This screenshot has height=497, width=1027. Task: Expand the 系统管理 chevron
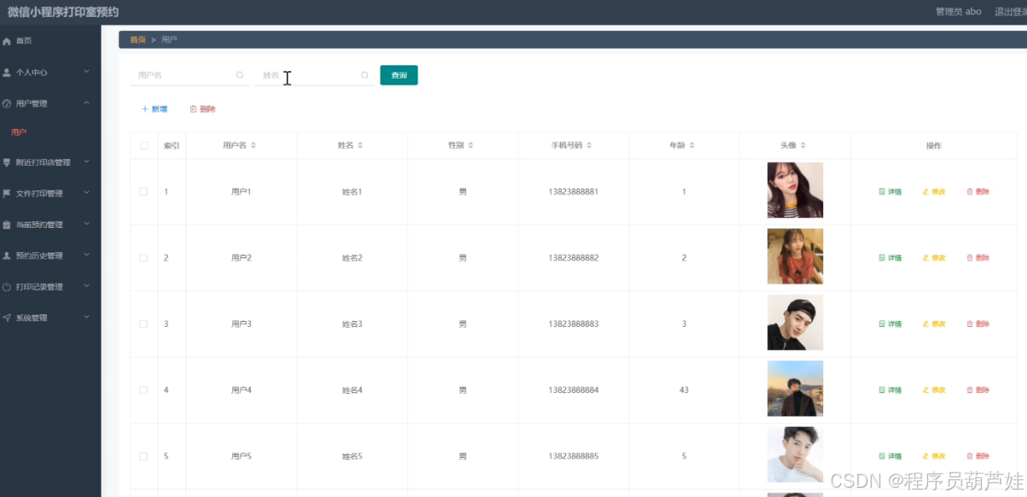86,317
